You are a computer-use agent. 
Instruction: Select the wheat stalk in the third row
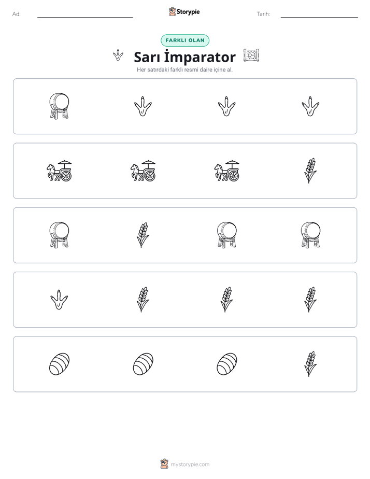143,235
